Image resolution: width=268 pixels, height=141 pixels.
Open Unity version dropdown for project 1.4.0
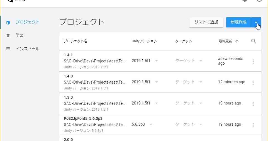click(145, 82)
